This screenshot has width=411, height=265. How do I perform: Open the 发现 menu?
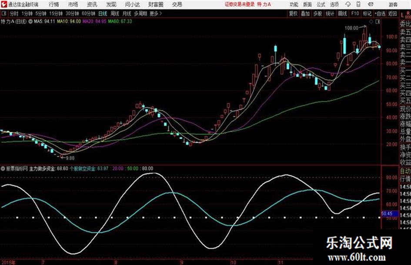(111, 4)
